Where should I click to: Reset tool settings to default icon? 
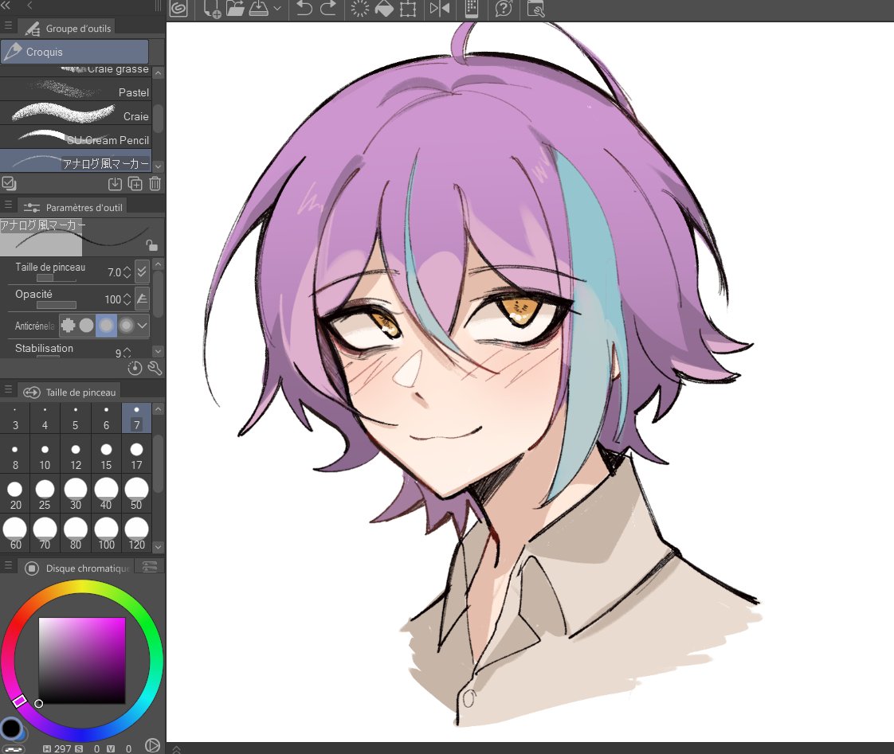[x=135, y=368]
